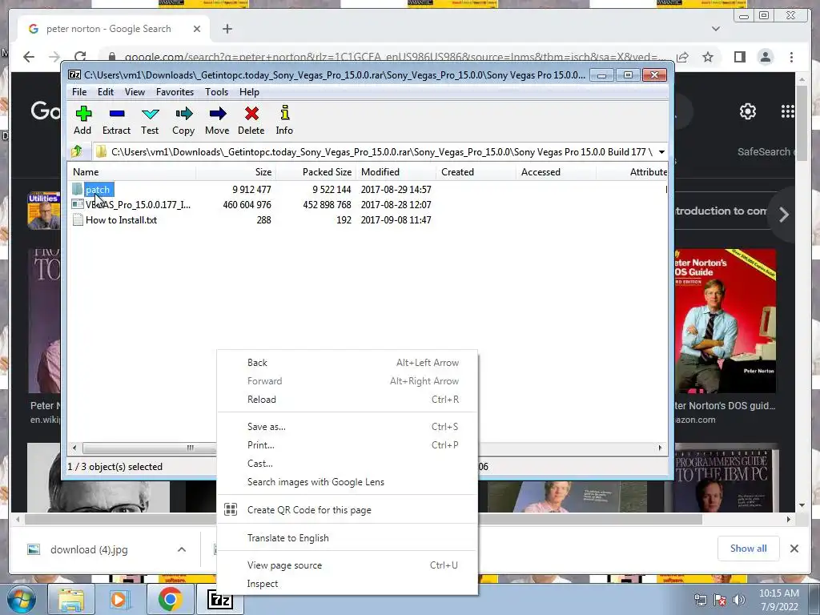The height and width of the screenshot is (615, 820).
Task: Choose Translate to English
Action: [348, 538]
